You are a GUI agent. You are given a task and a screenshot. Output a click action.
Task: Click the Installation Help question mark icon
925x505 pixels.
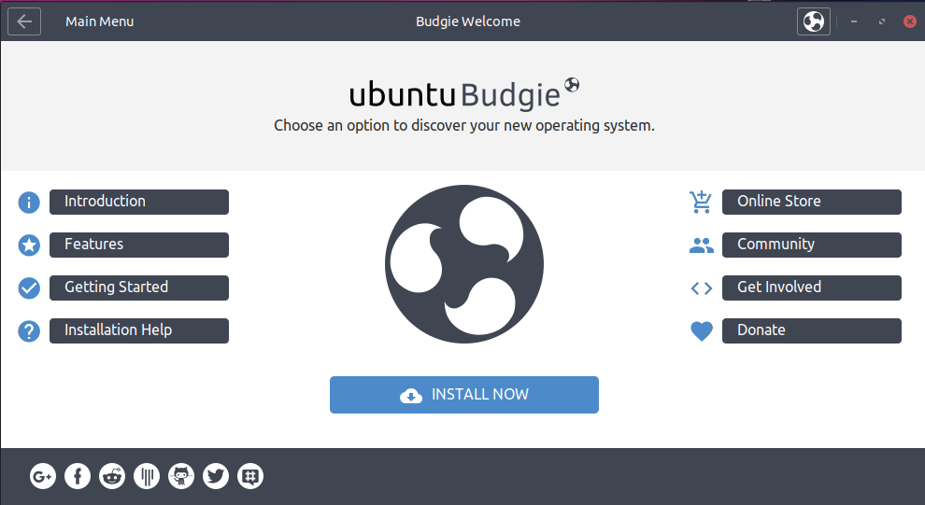[x=29, y=331]
